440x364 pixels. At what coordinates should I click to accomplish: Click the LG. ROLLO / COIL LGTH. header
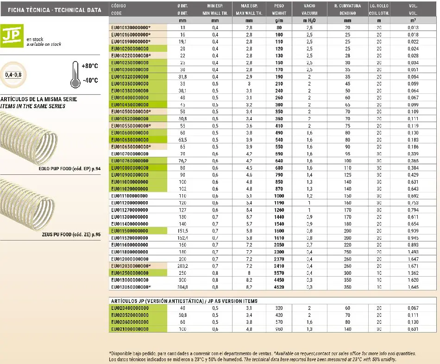(379, 9)
